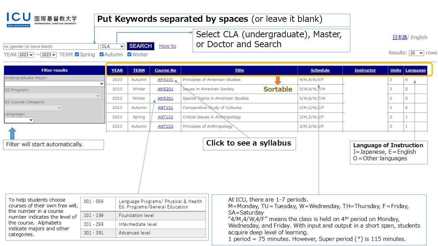Toggle the Winter term checkbox
Screen dimensions: 438x246
(129, 54)
